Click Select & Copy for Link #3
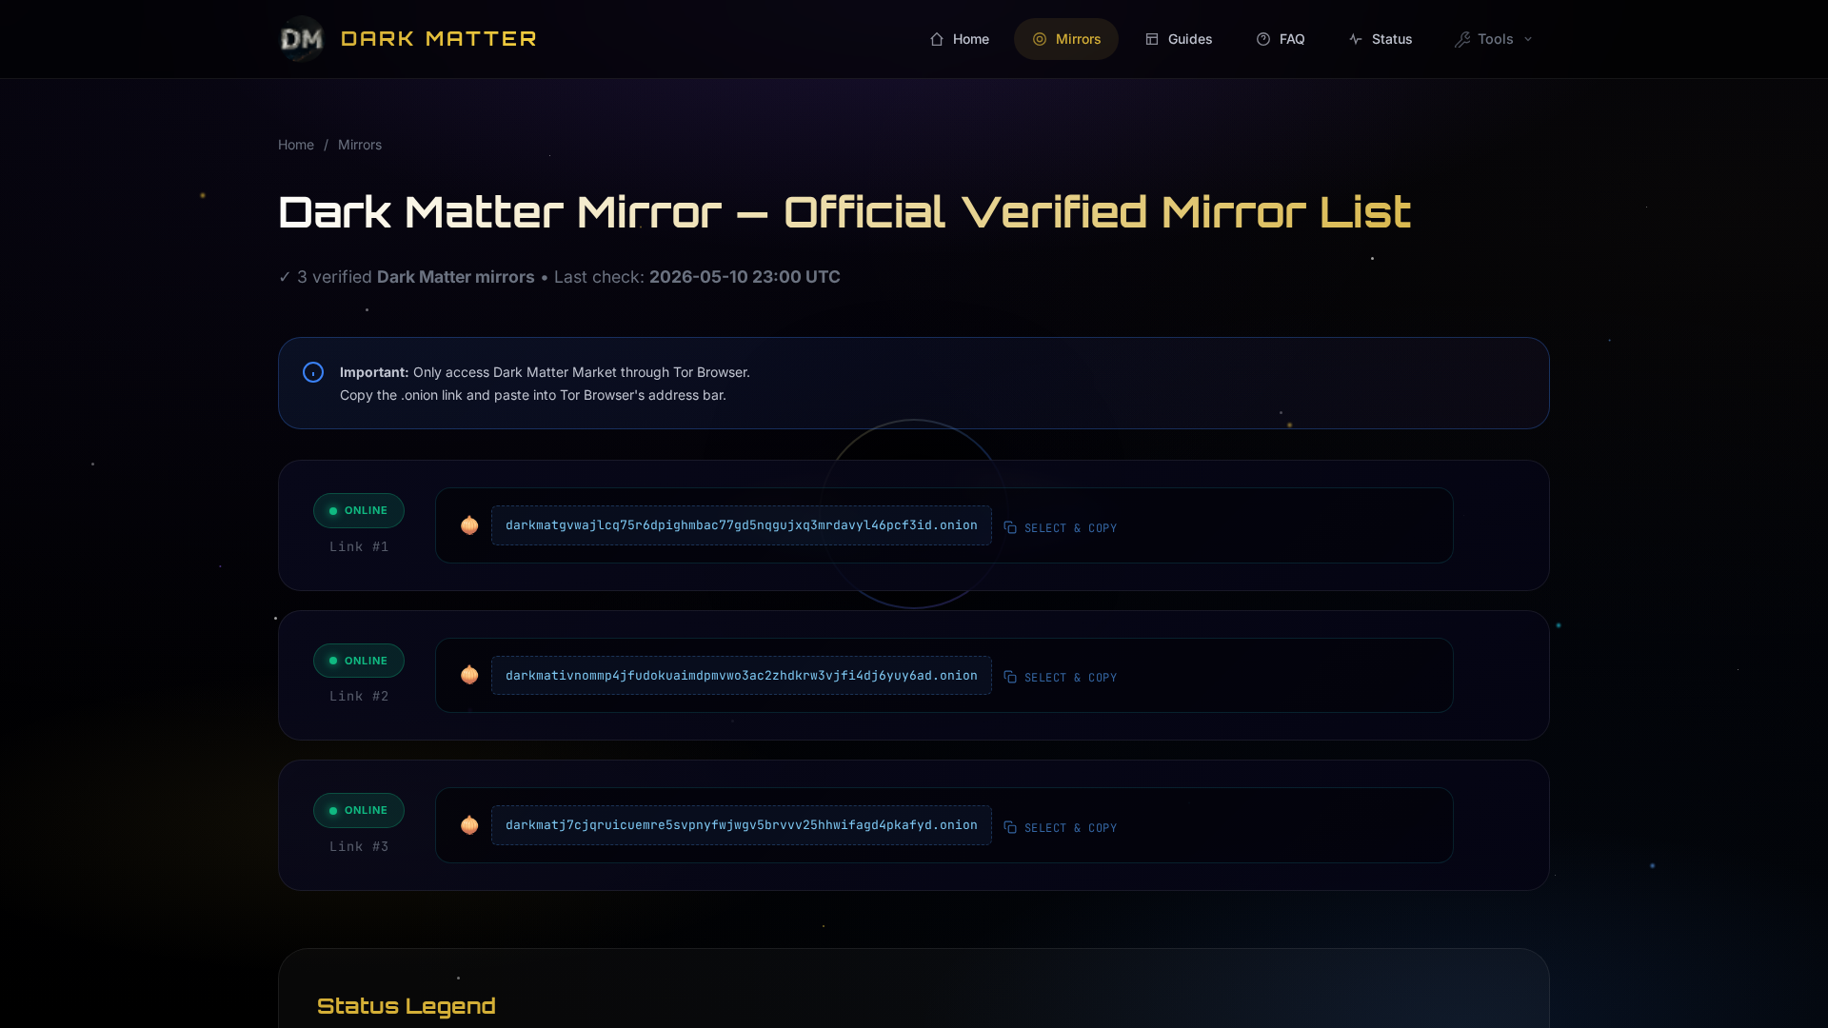 (1061, 827)
